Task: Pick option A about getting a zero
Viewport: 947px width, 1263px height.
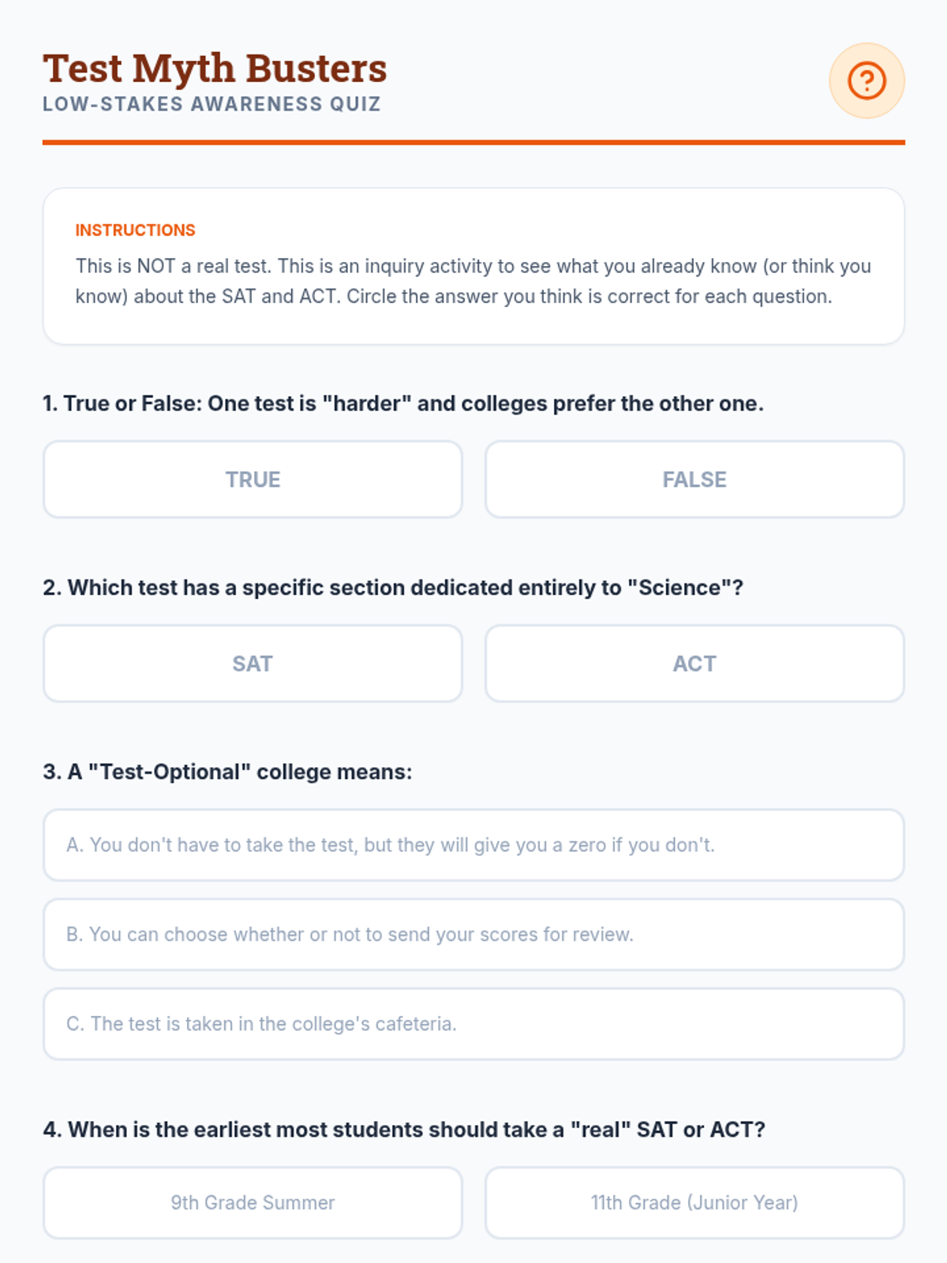Action: [x=473, y=845]
